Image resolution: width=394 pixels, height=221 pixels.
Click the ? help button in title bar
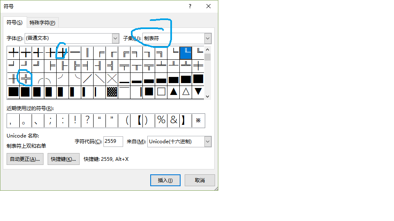[190, 6]
